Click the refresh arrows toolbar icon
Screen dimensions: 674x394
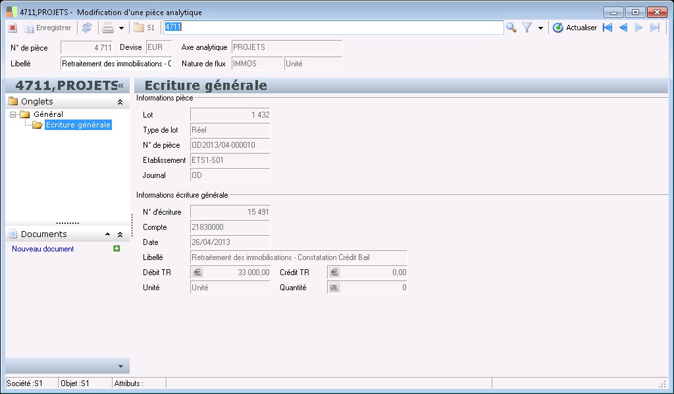[x=87, y=28]
